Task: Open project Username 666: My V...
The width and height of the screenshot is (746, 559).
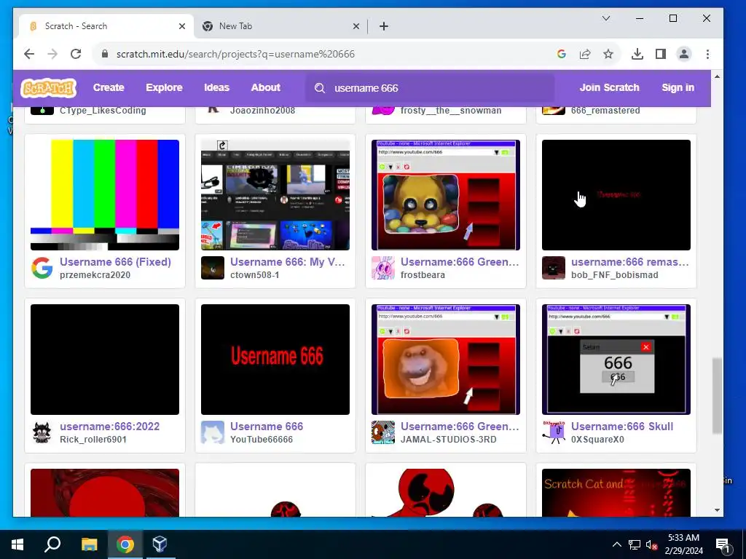Action: click(287, 262)
